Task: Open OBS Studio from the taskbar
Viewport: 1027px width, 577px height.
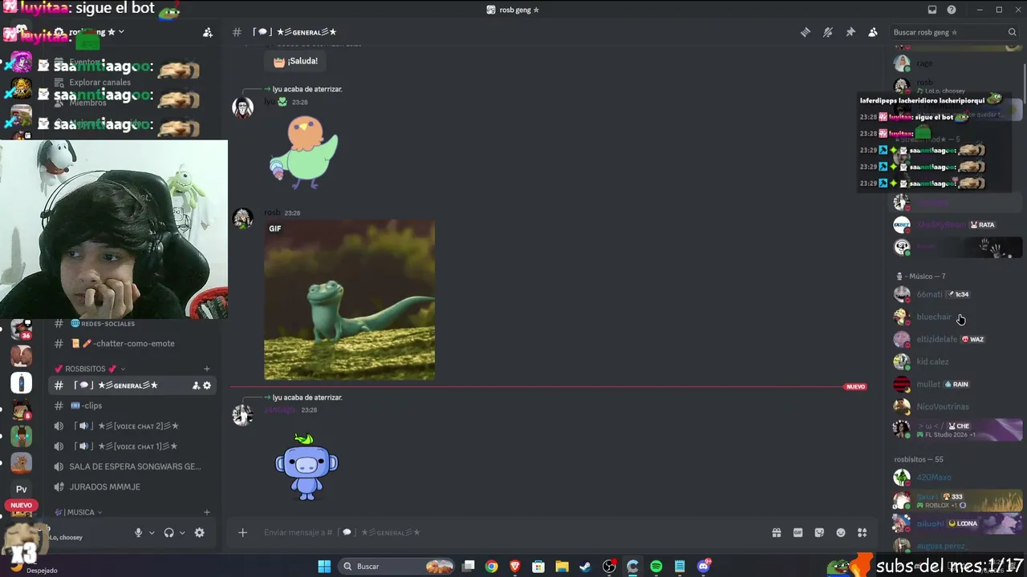Action: coord(610,567)
